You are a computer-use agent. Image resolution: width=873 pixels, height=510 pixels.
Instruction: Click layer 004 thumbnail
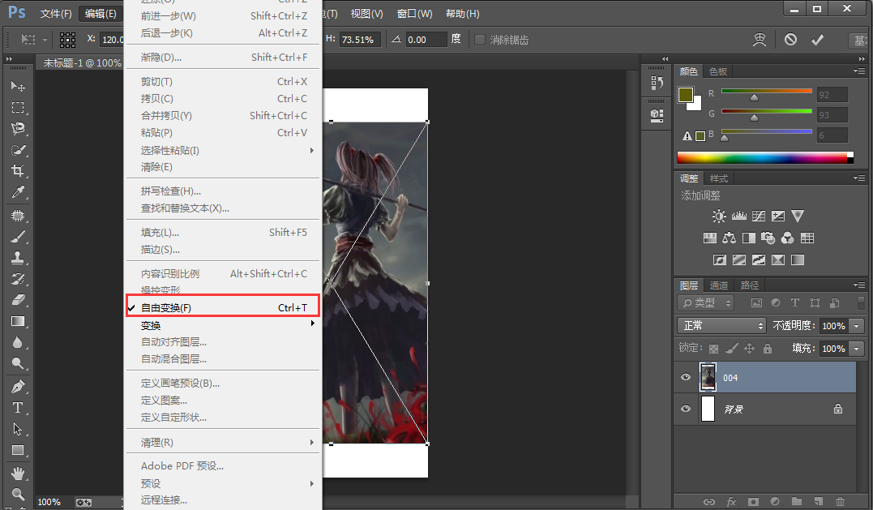[x=708, y=377]
